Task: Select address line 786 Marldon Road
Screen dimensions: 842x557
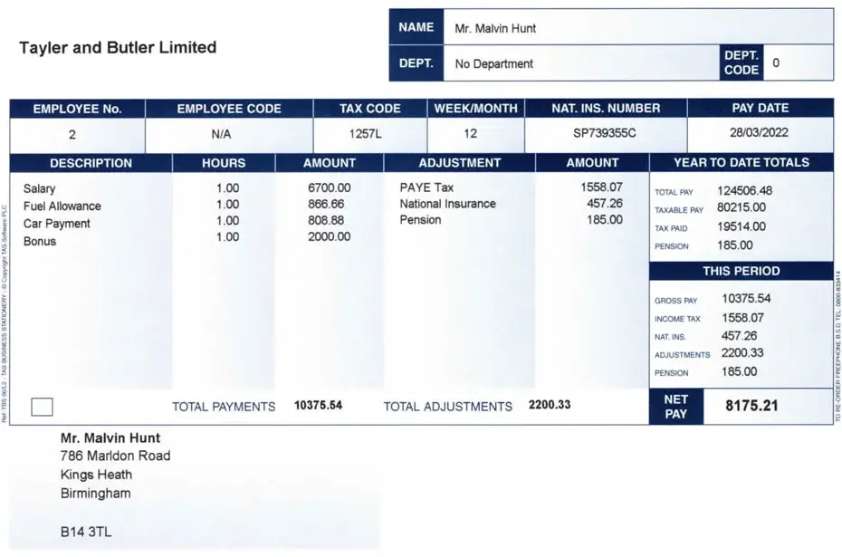Action: point(116,456)
